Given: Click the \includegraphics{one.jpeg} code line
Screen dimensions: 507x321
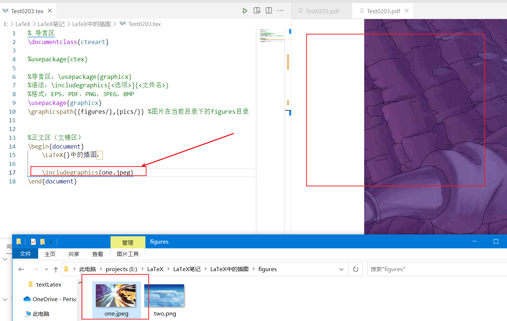Looking at the screenshot, I should (88, 172).
